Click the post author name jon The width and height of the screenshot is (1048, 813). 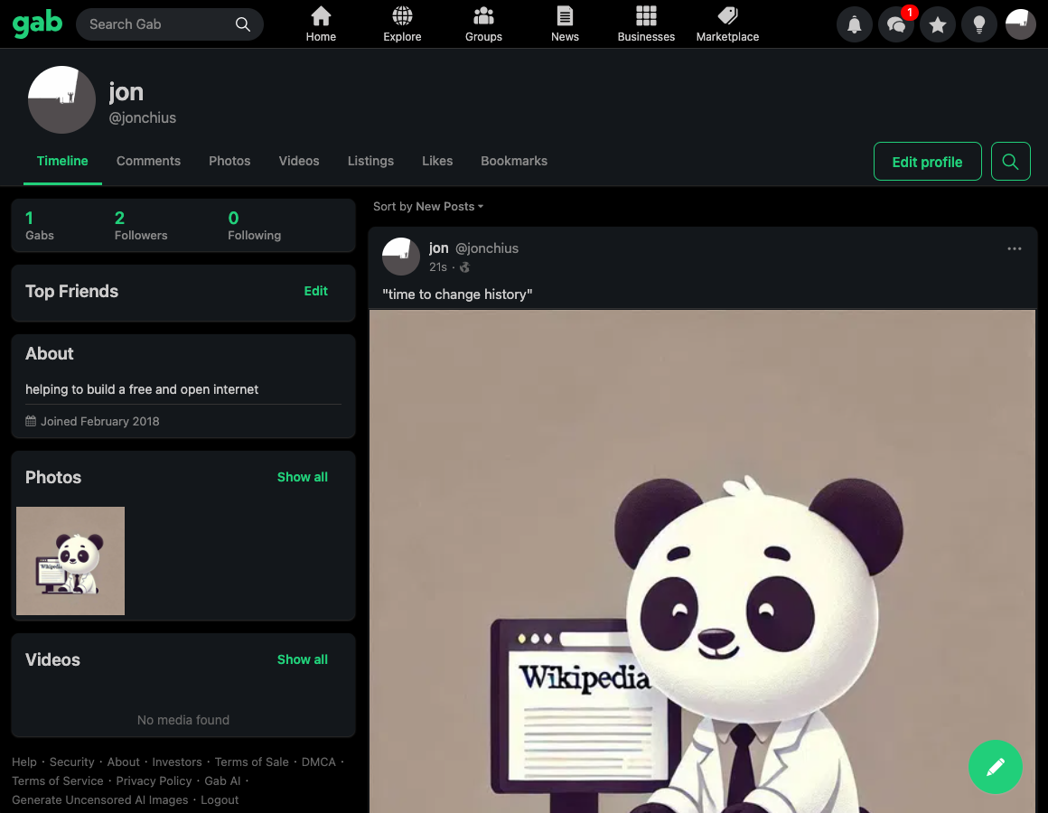point(438,248)
